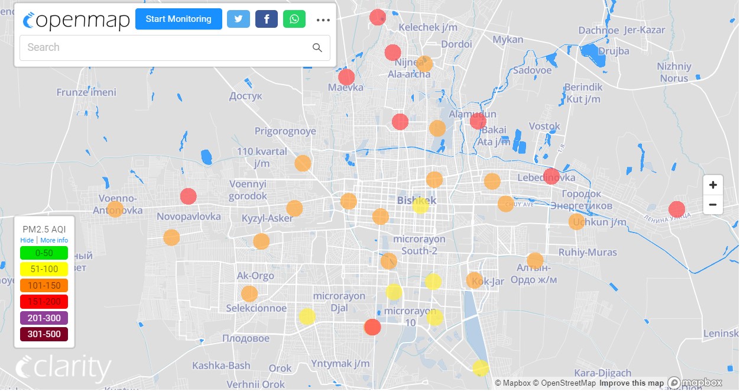
Task: Select the green 0-50 AQI swatch
Action: [44, 253]
